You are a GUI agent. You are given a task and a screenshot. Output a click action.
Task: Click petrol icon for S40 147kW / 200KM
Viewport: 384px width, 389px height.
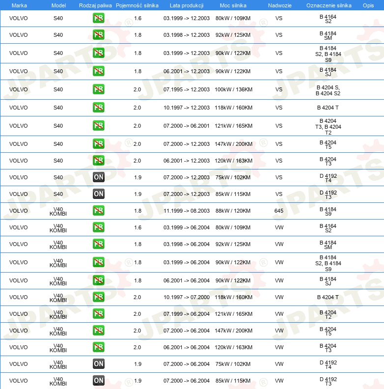99,144
